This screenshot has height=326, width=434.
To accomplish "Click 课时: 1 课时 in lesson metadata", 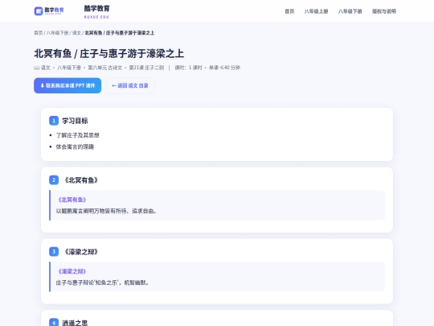I will tap(188, 68).
